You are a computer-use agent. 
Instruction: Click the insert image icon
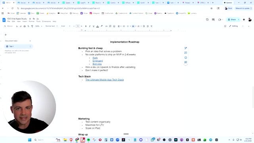coord(114,26)
